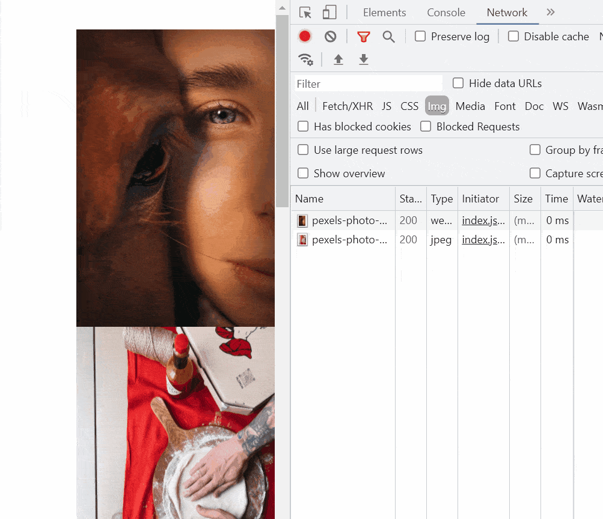Sort by the Type column header

pos(442,199)
